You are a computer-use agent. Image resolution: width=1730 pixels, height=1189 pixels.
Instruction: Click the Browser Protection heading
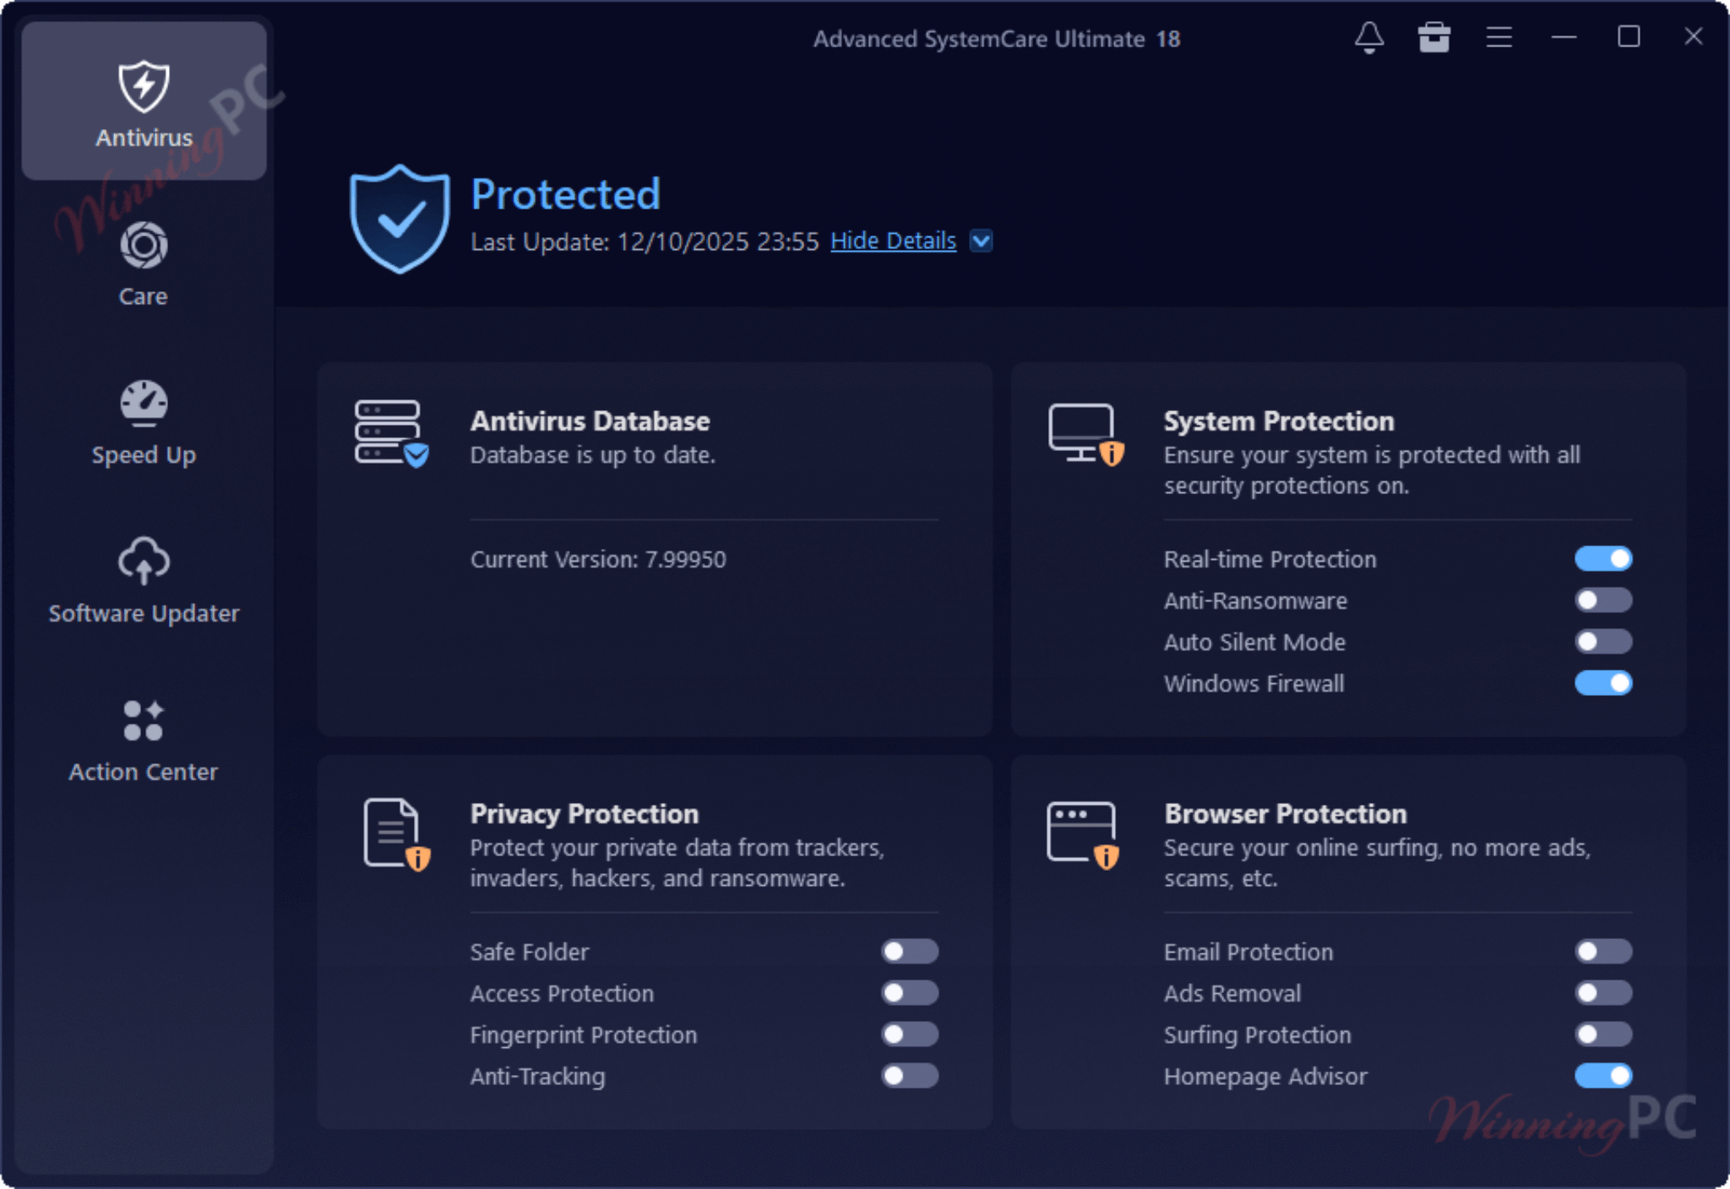pyautogui.click(x=1286, y=813)
